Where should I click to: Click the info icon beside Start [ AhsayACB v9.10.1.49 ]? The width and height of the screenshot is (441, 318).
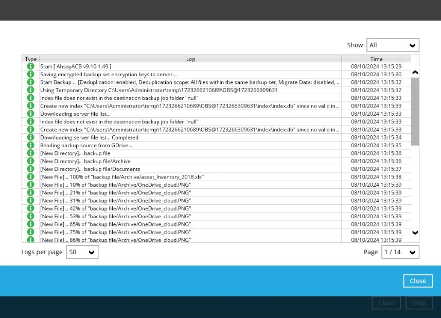click(x=30, y=66)
